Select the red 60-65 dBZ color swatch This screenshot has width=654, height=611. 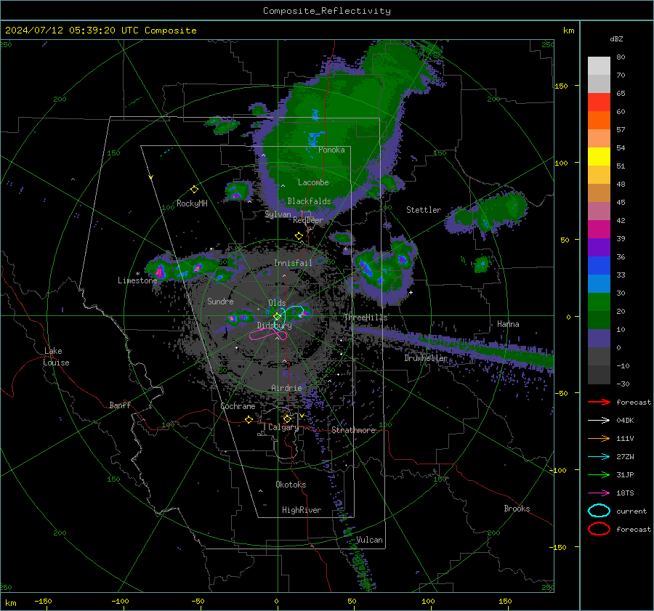point(599,102)
